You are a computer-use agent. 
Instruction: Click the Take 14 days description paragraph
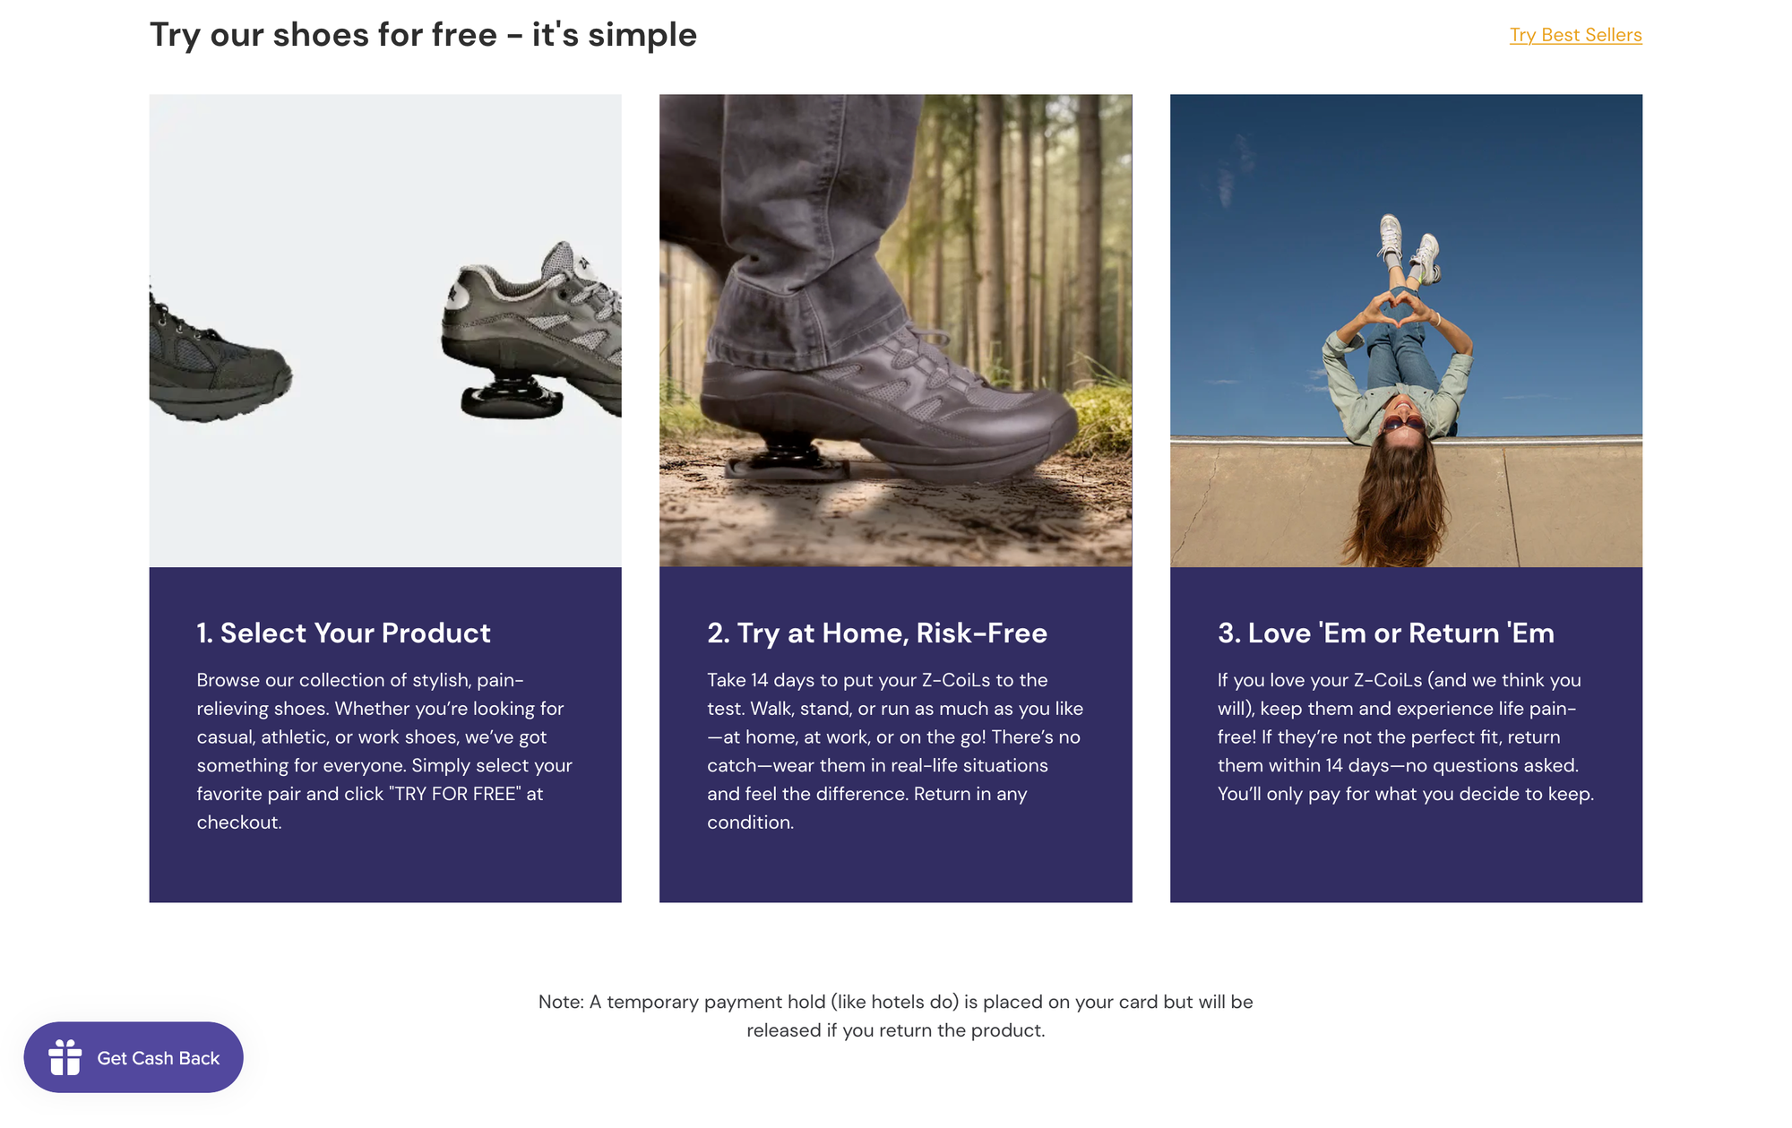(x=896, y=751)
